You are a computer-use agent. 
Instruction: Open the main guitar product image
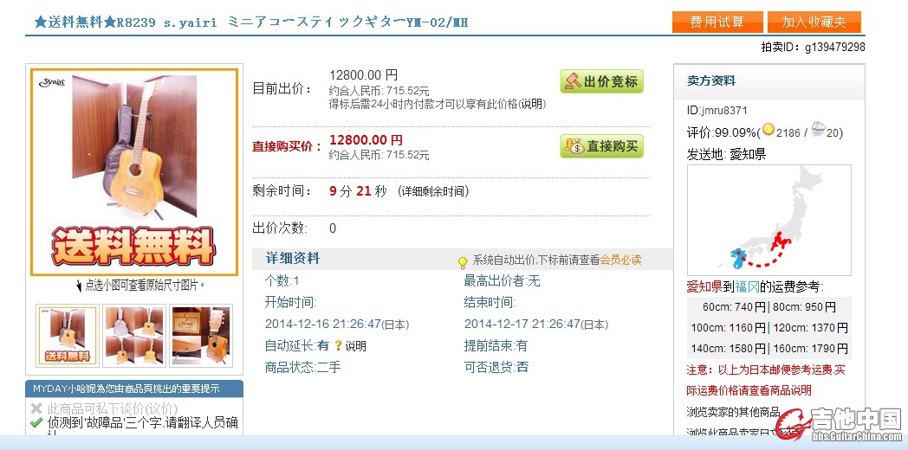coord(134,172)
